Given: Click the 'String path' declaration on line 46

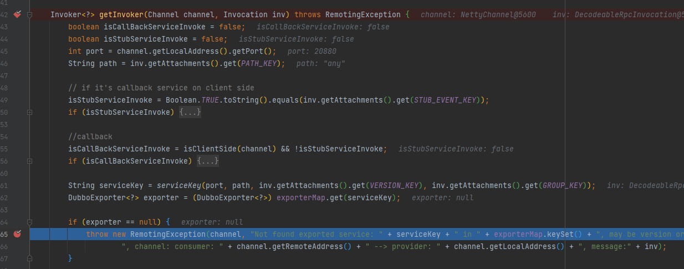Looking at the screenshot, I should [93, 63].
